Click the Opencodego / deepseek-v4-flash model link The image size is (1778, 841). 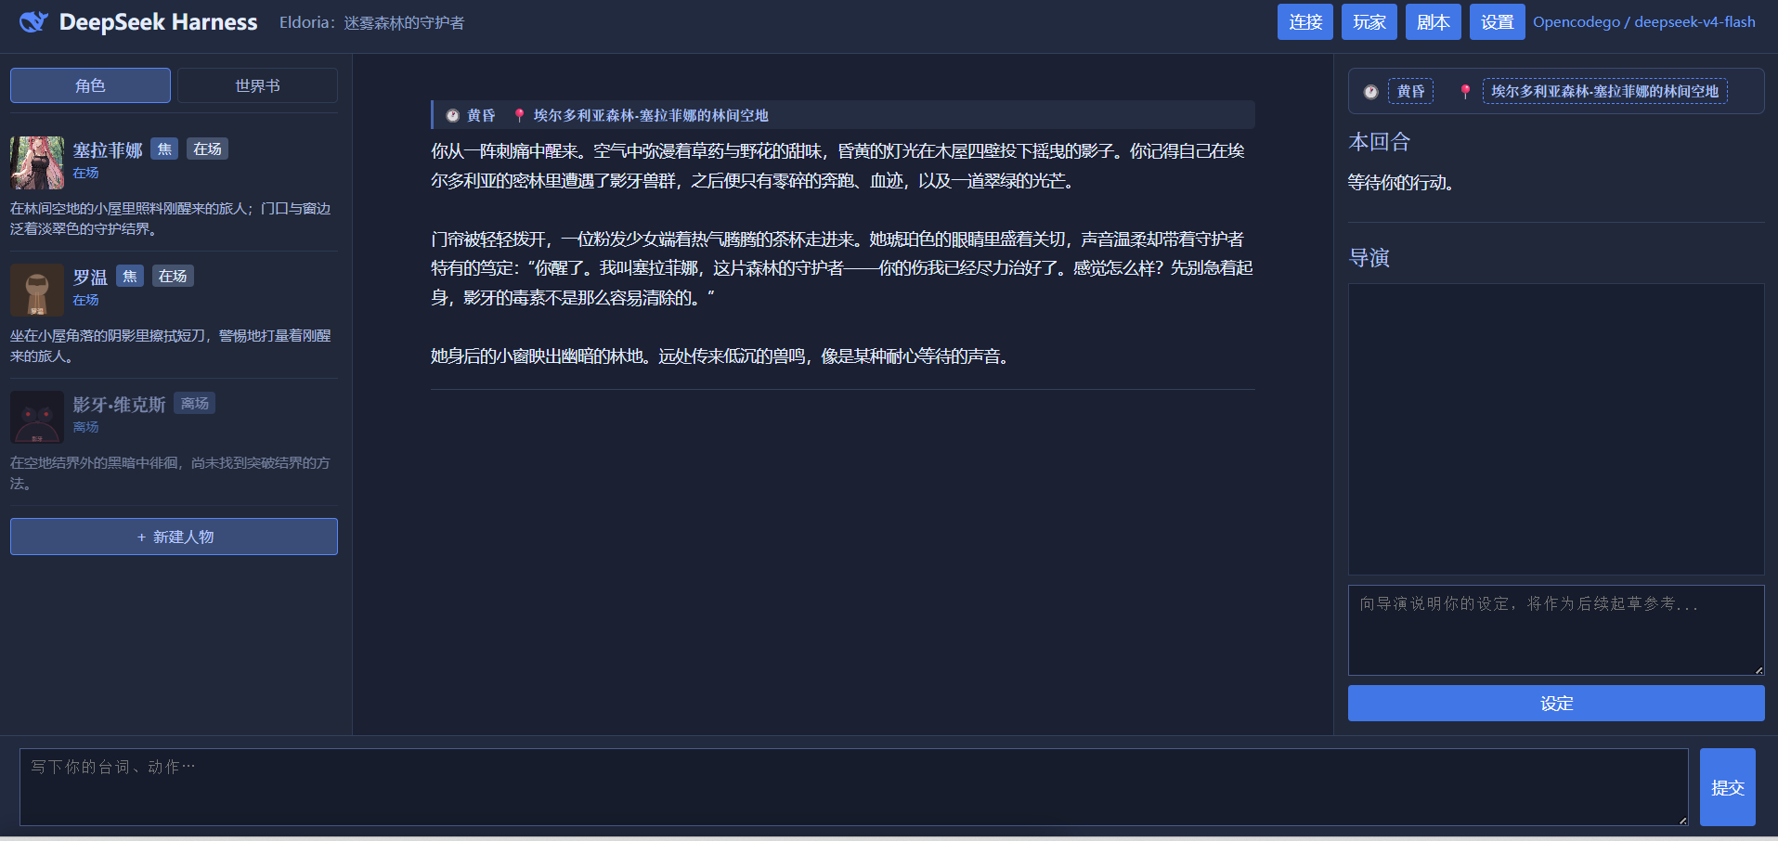coord(1644,22)
